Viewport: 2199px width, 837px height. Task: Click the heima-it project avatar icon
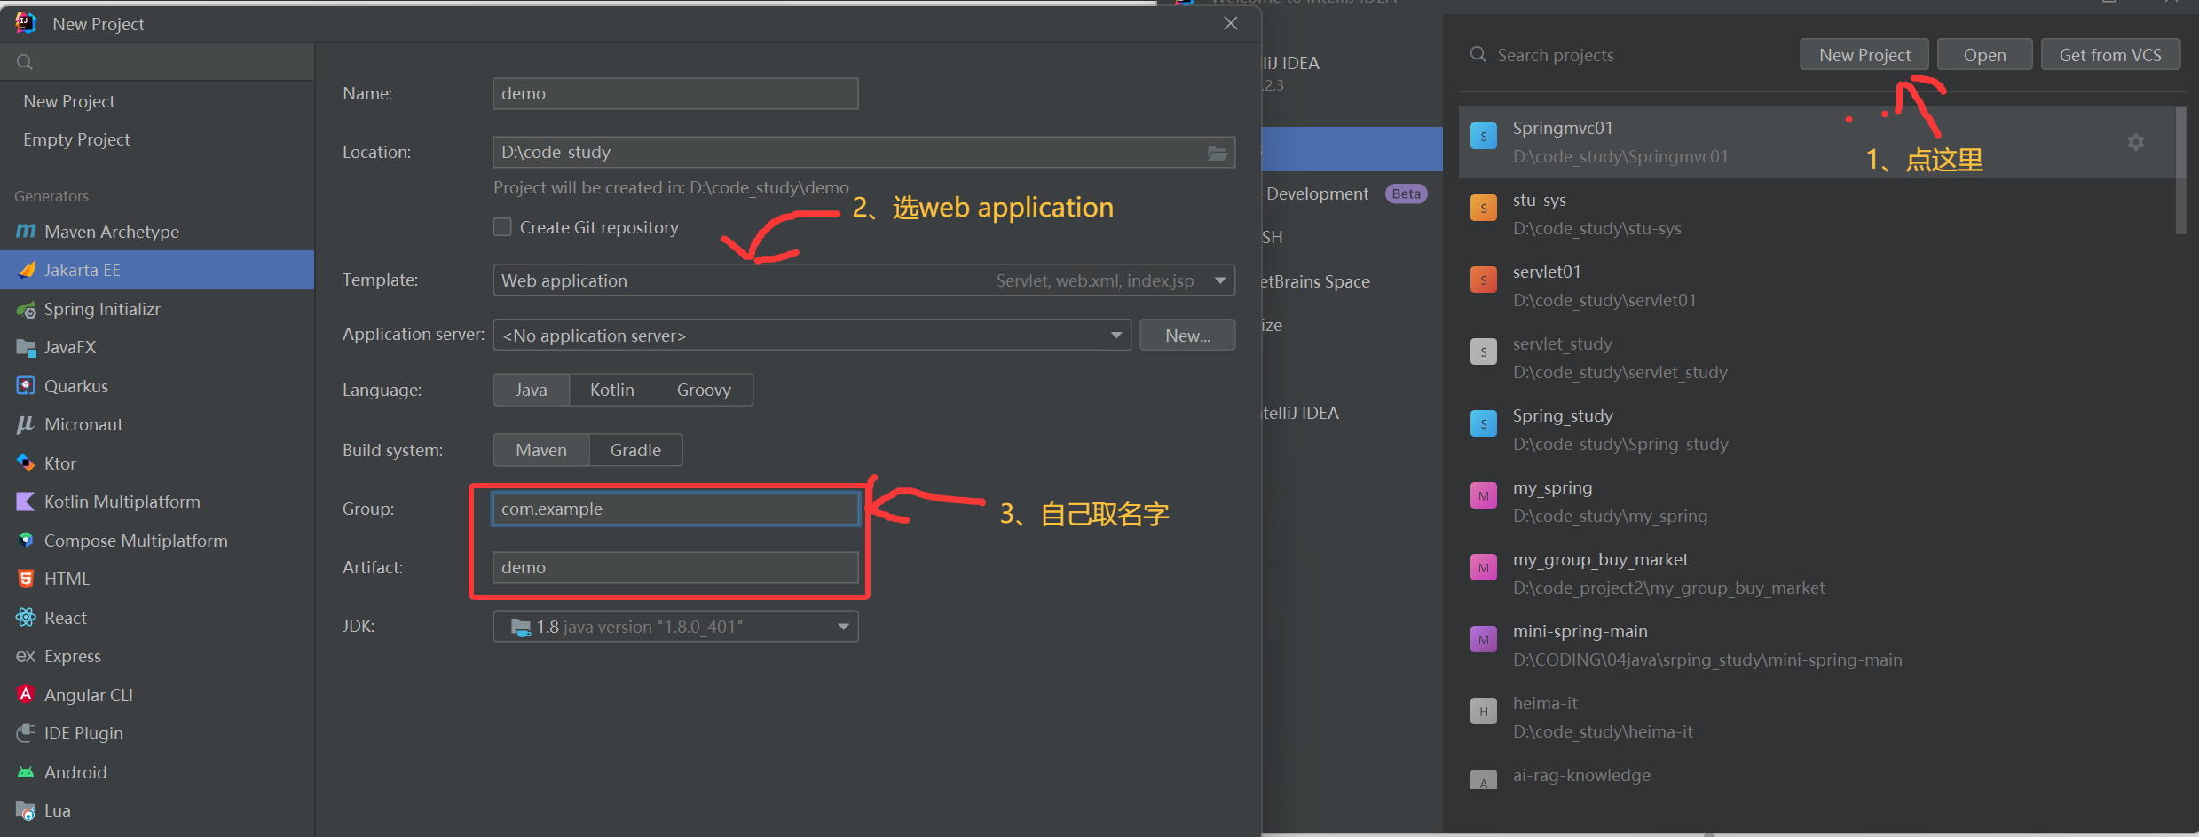pos(1484,712)
